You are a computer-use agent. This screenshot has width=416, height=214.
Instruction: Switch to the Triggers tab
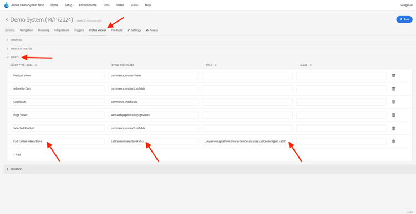(x=79, y=30)
